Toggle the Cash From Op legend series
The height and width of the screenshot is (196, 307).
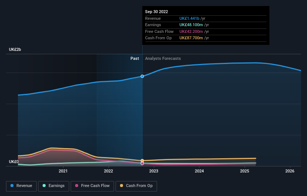tap(136, 186)
